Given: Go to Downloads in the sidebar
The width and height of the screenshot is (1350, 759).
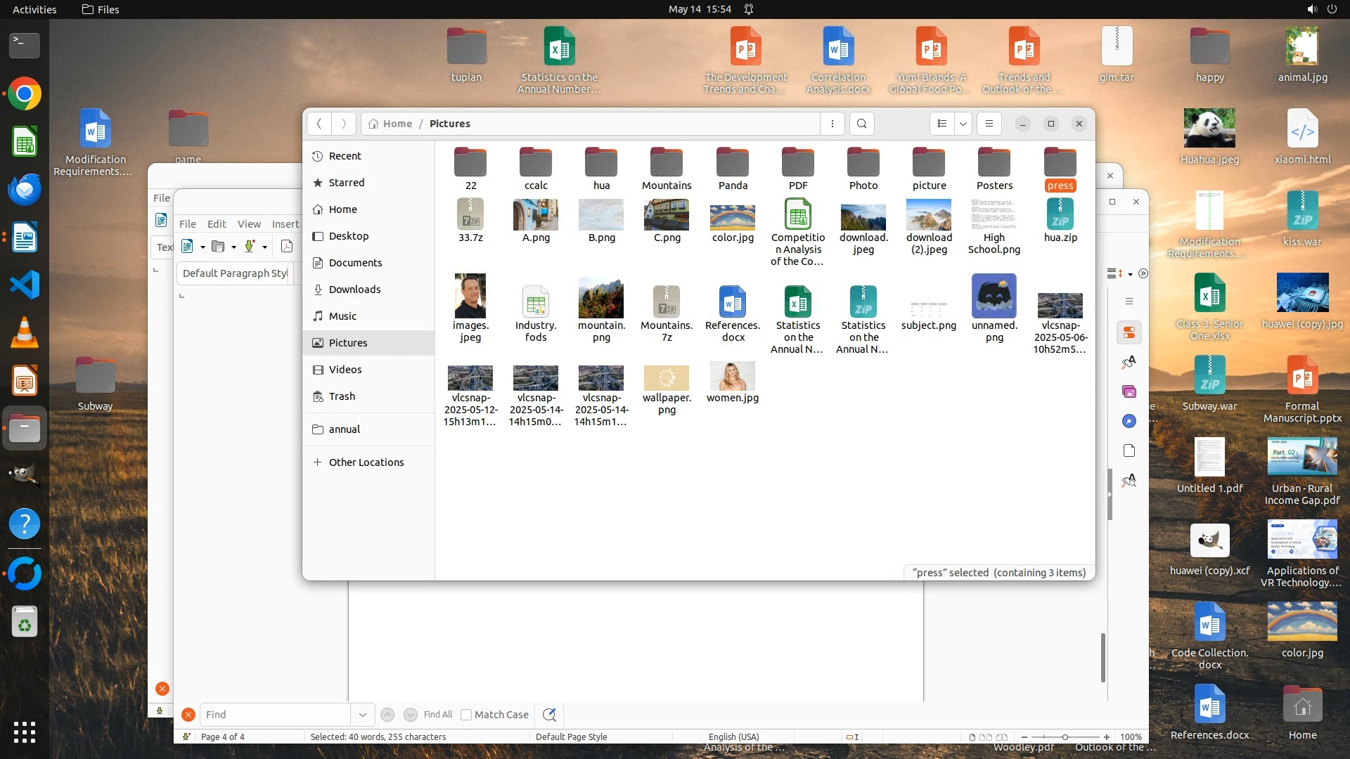Looking at the screenshot, I should [354, 290].
